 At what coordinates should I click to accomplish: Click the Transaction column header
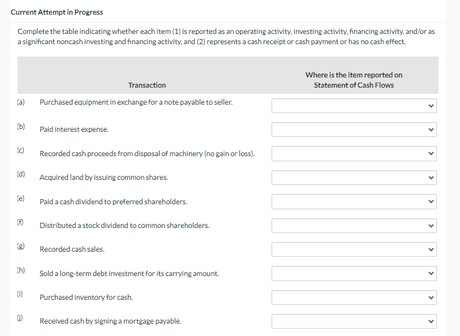147,85
